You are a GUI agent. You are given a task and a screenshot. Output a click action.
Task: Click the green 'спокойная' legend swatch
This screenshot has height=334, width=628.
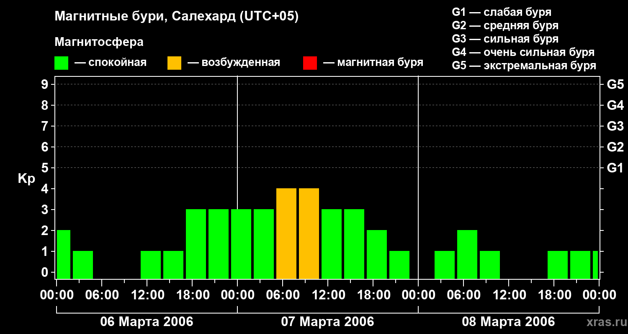pos(62,63)
